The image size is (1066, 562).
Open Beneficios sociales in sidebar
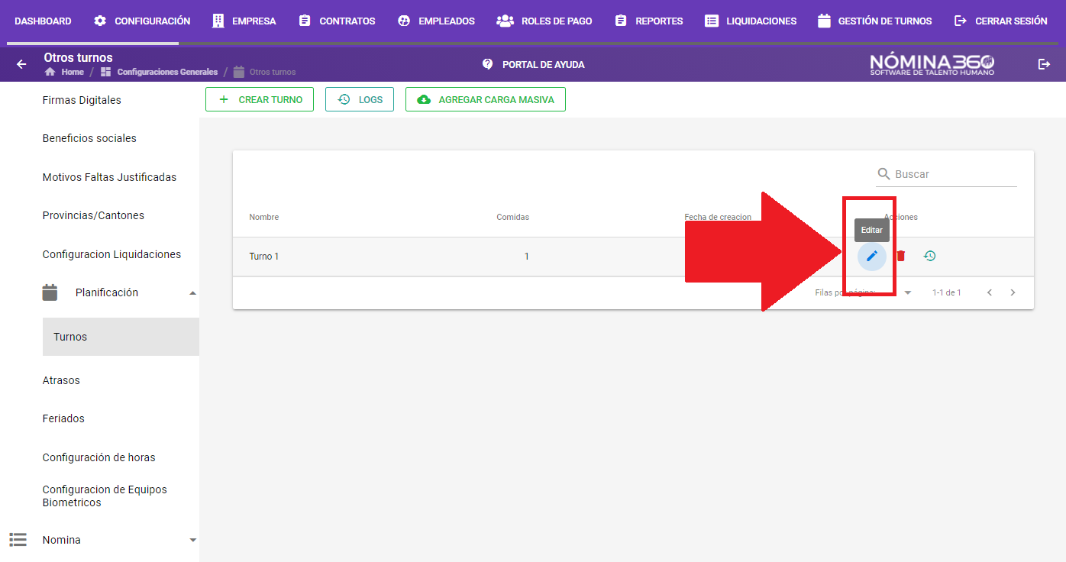(x=89, y=138)
